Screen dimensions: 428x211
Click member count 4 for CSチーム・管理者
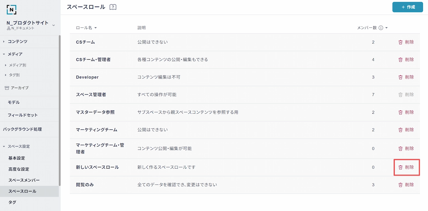coord(373,60)
